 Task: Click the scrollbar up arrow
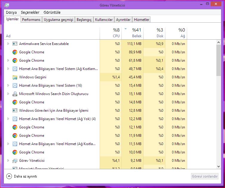[x=218, y=42]
